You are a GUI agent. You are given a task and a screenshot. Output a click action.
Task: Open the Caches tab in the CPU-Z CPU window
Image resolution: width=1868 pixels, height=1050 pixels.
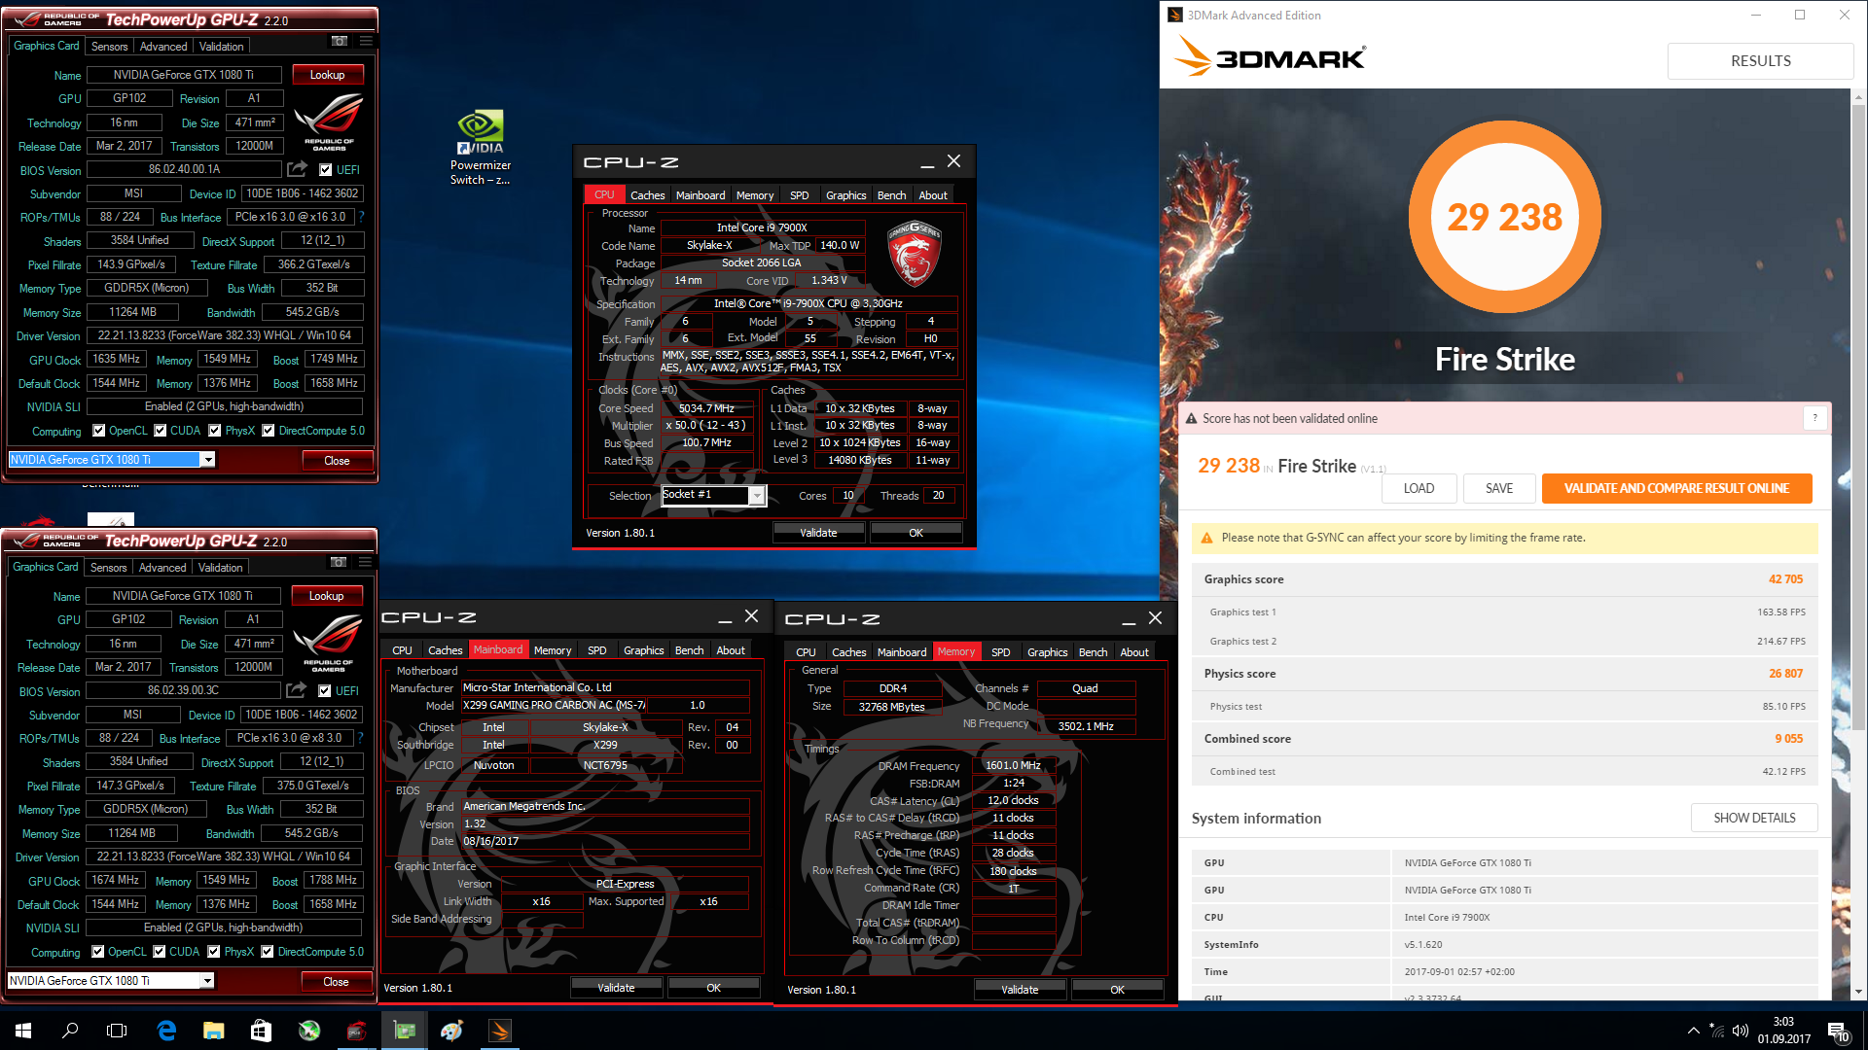pos(647,195)
